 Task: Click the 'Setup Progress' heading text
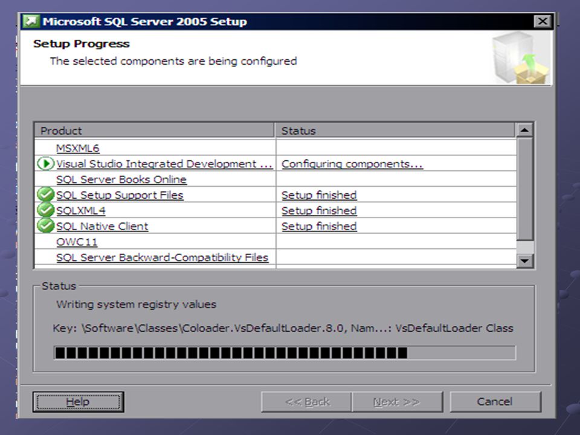tap(82, 43)
